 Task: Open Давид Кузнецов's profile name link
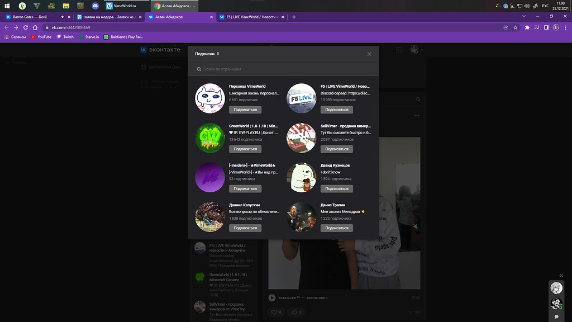tap(334, 165)
